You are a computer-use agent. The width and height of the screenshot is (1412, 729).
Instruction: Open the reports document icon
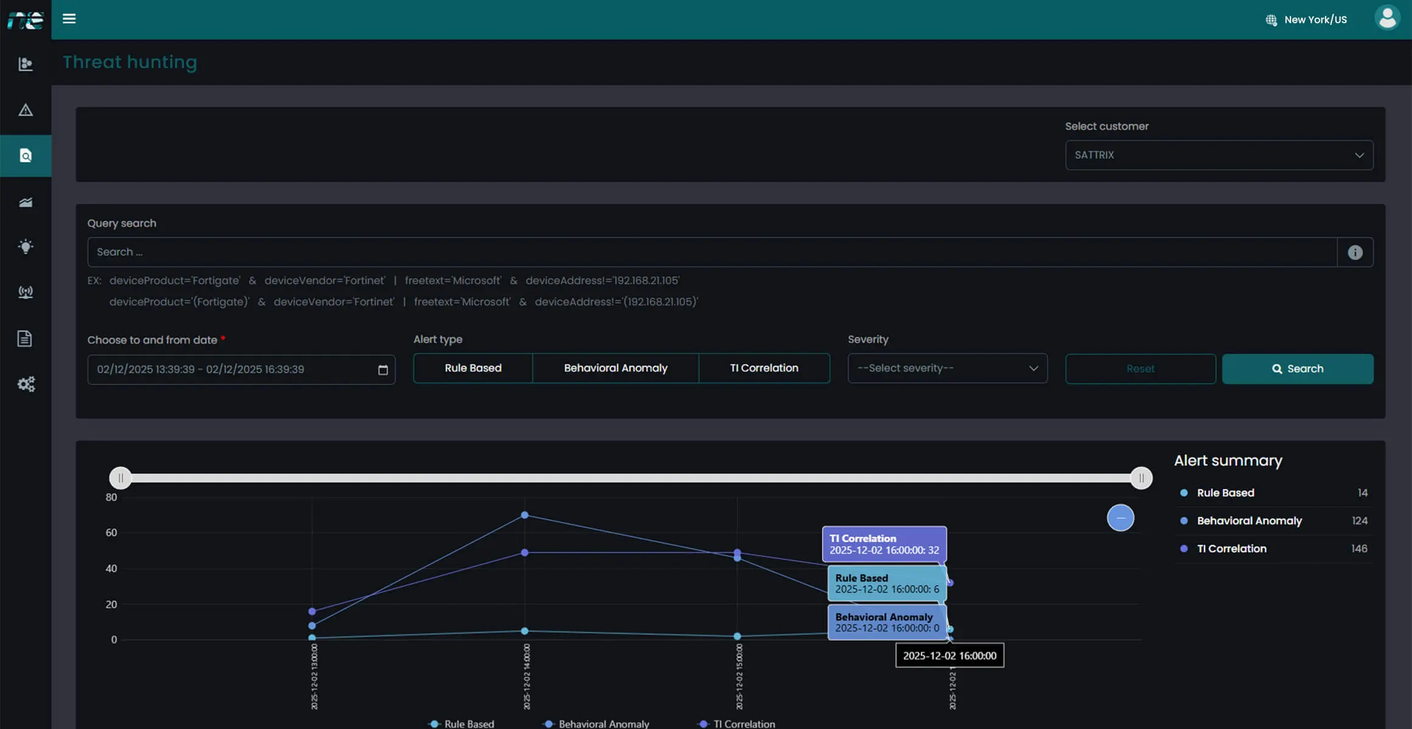26,338
